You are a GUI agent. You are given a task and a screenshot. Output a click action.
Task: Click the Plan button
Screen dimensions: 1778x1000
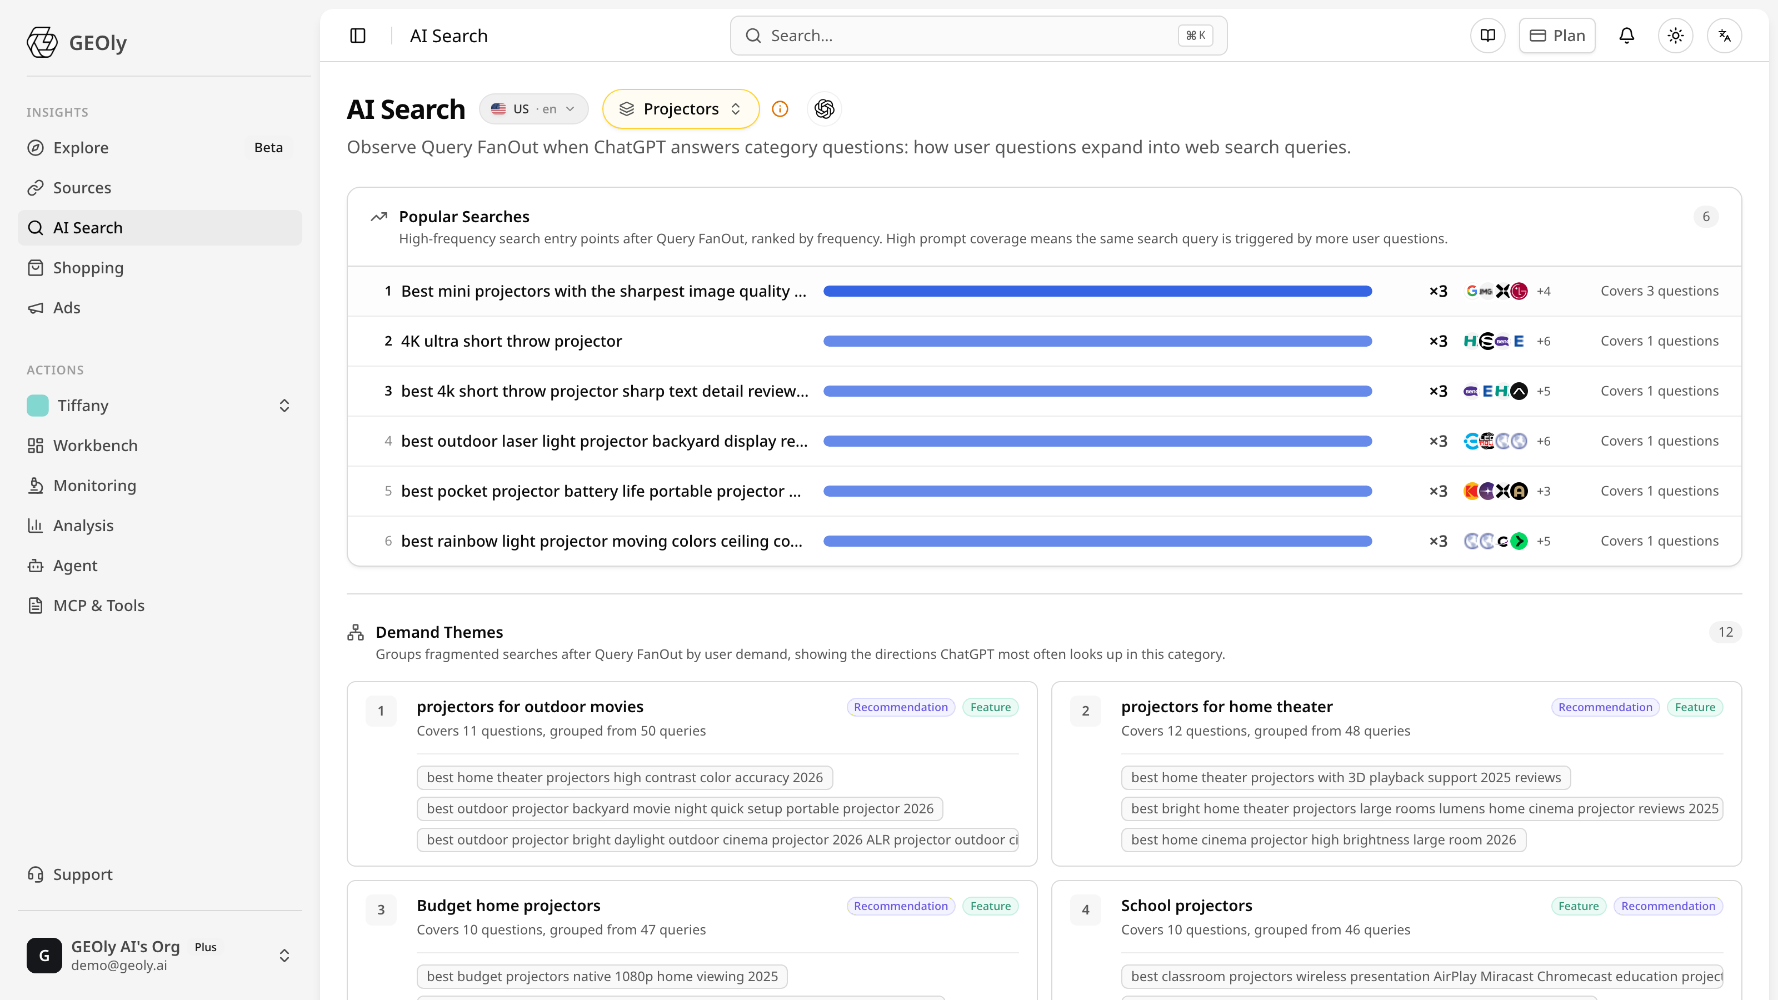pyautogui.click(x=1556, y=35)
